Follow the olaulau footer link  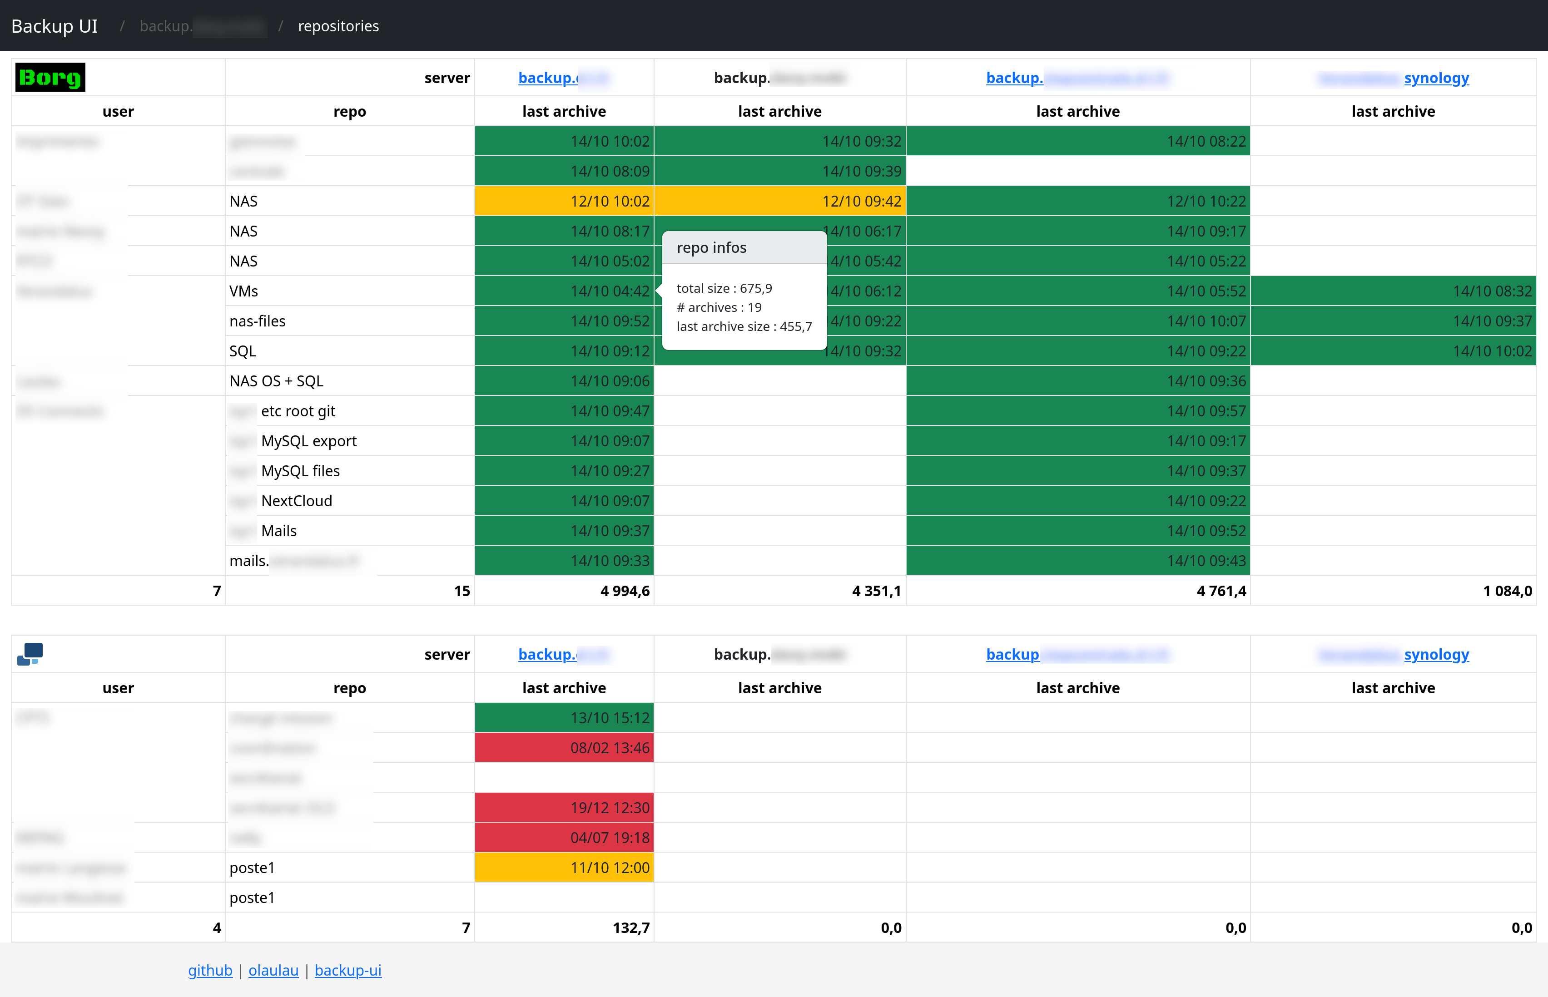tap(273, 970)
